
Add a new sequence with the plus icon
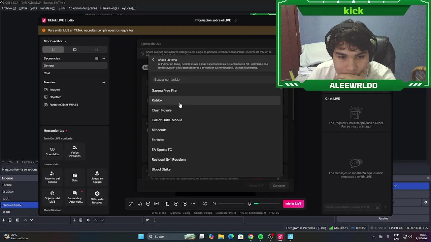coord(104,58)
